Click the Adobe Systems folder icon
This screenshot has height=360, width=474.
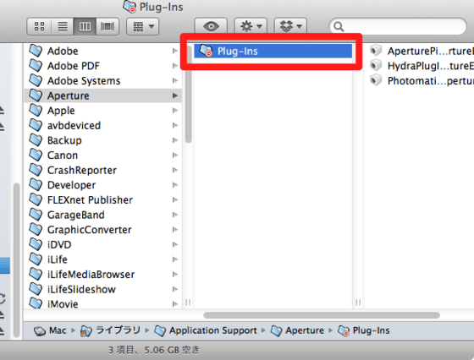coord(36,80)
